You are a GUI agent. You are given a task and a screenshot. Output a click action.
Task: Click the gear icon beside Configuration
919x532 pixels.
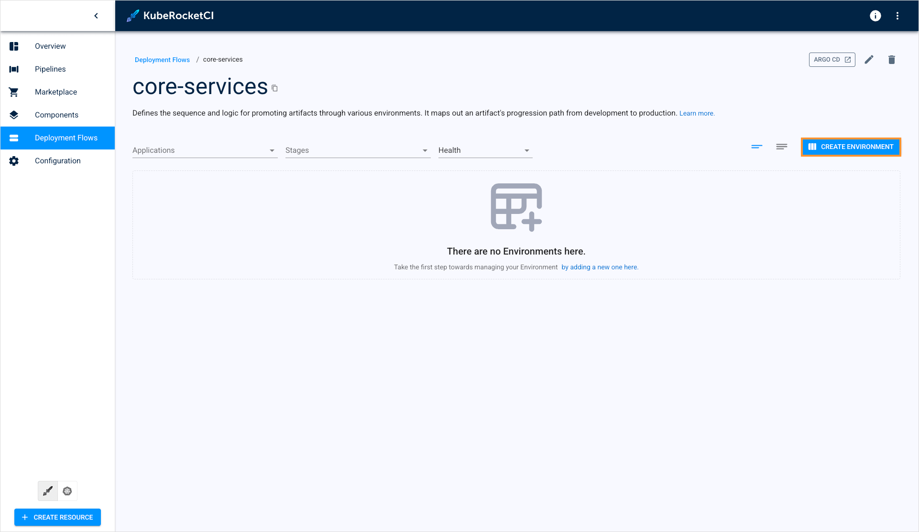[x=14, y=161]
